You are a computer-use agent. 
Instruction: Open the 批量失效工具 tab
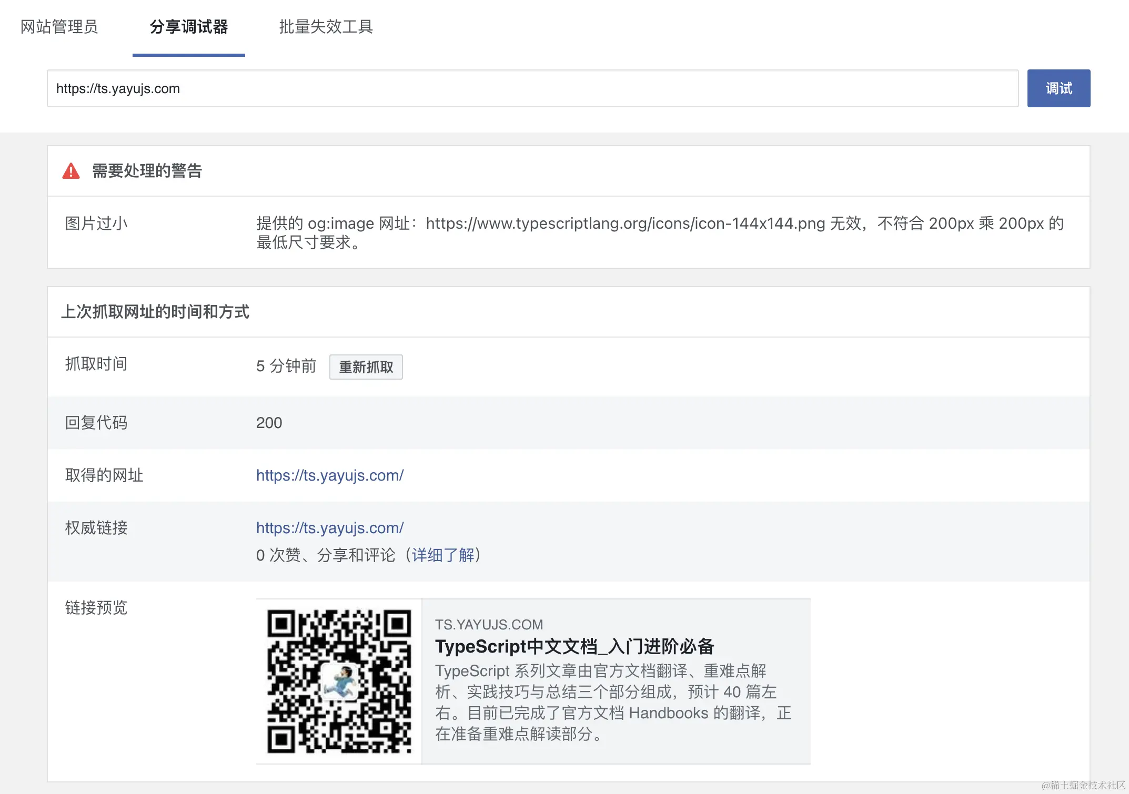coord(326,27)
